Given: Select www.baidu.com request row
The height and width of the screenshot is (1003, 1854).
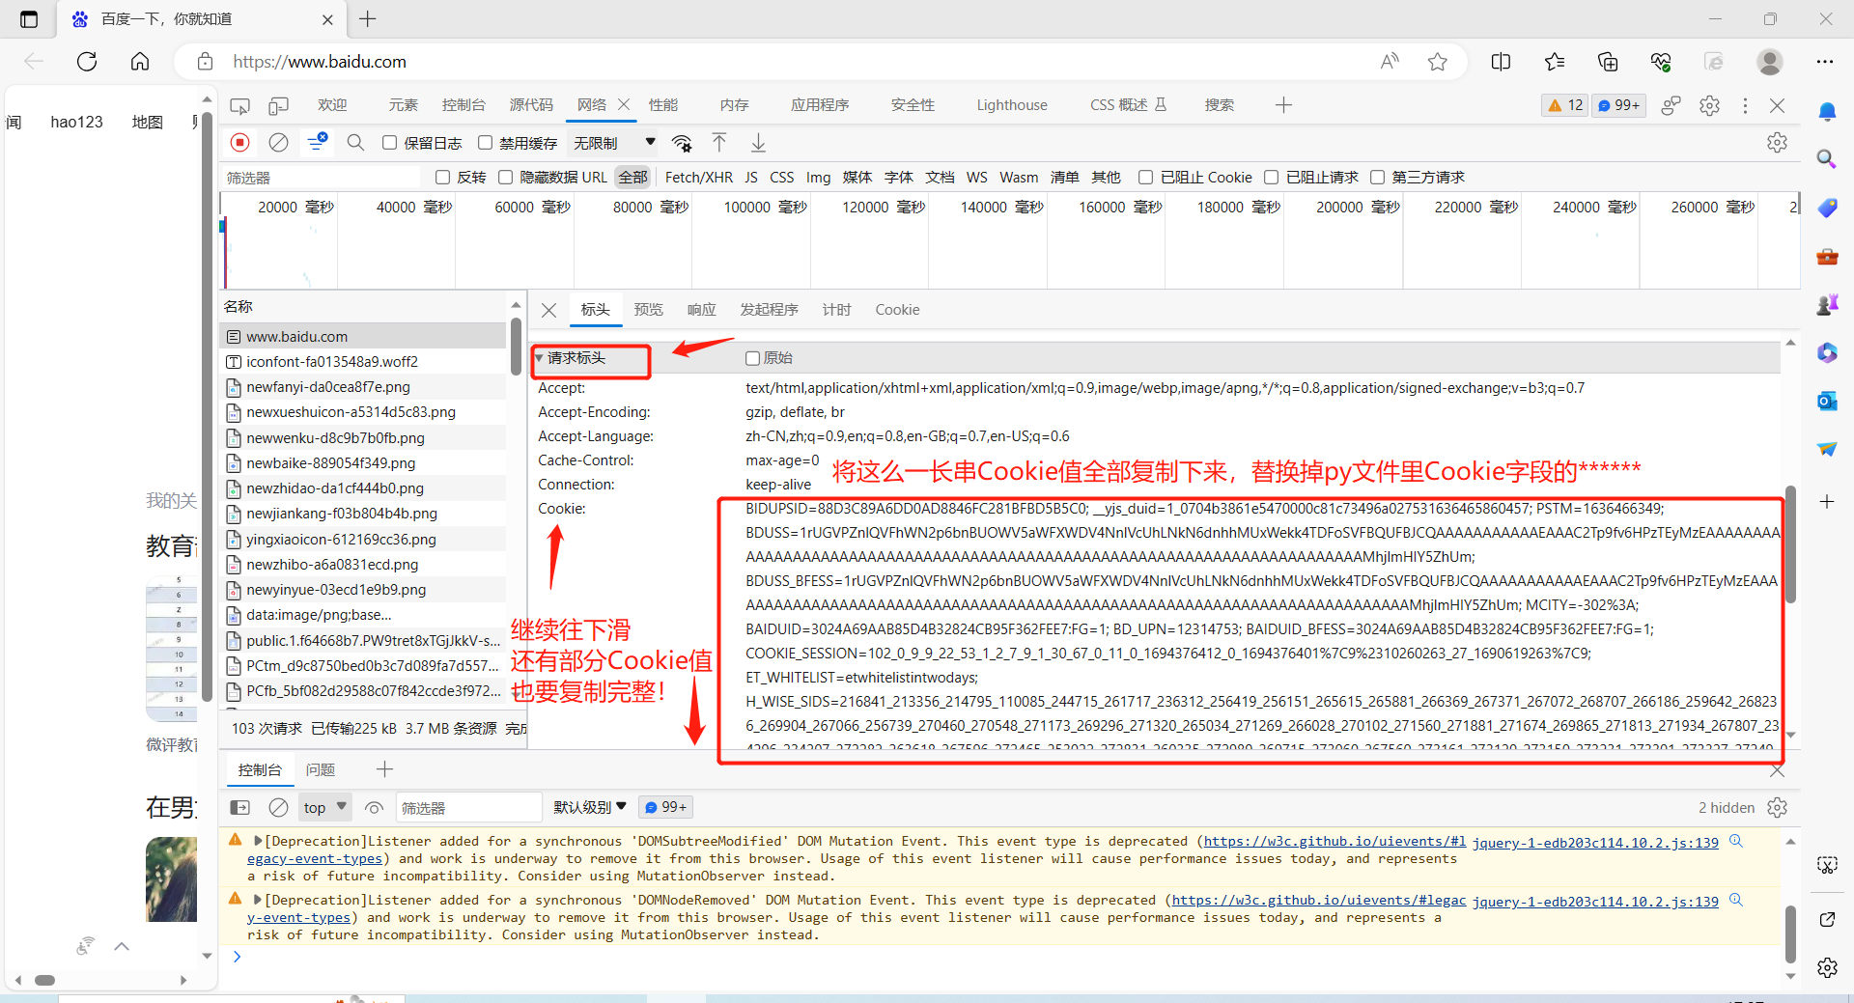Looking at the screenshot, I should click(x=365, y=336).
